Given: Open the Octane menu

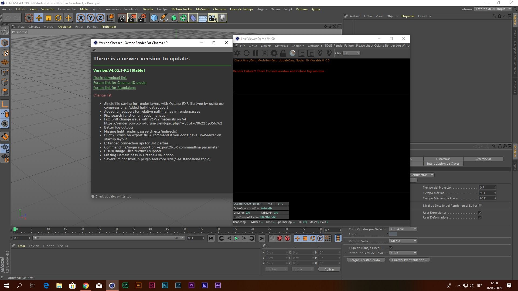Looking at the screenshot, I should pyautogui.click(x=275, y=9).
